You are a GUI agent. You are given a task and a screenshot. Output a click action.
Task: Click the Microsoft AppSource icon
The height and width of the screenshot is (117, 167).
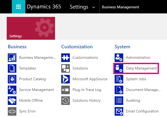[66, 79]
